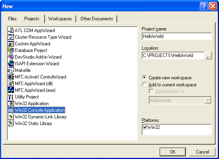Viewport: 219px width, 159px height.
Task: Click the Project name text field
Action: (x=177, y=36)
